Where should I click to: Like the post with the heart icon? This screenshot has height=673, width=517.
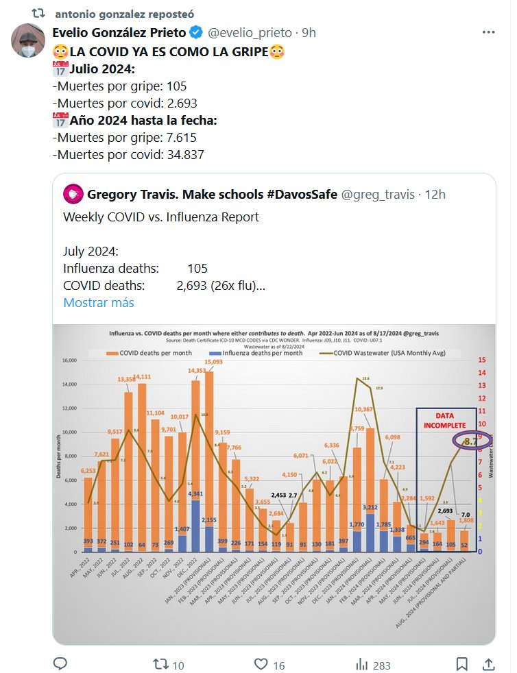point(261,663)
